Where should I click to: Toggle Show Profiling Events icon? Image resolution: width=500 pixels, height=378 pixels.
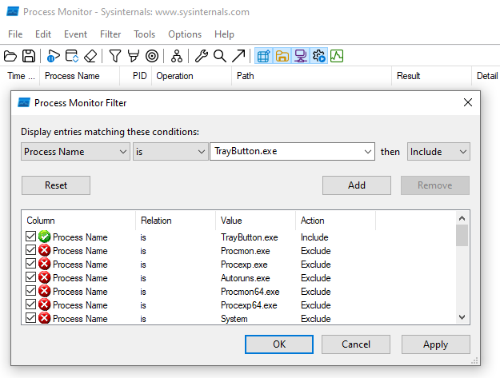point(337,56)
